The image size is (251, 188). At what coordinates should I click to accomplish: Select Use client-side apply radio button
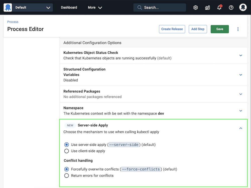tap(67, 151)
